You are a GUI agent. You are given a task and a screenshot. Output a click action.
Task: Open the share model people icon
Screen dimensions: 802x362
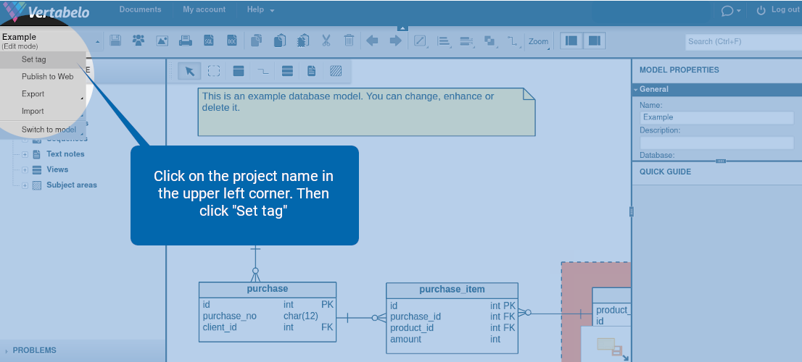coord(138,41)
